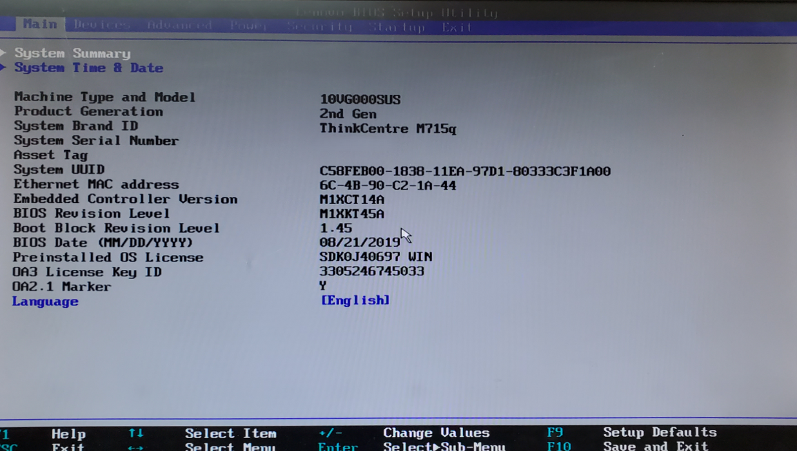This screenshot has width=797, height=451.
Task: Click the Asset Tag label
Action: (50, 155)
